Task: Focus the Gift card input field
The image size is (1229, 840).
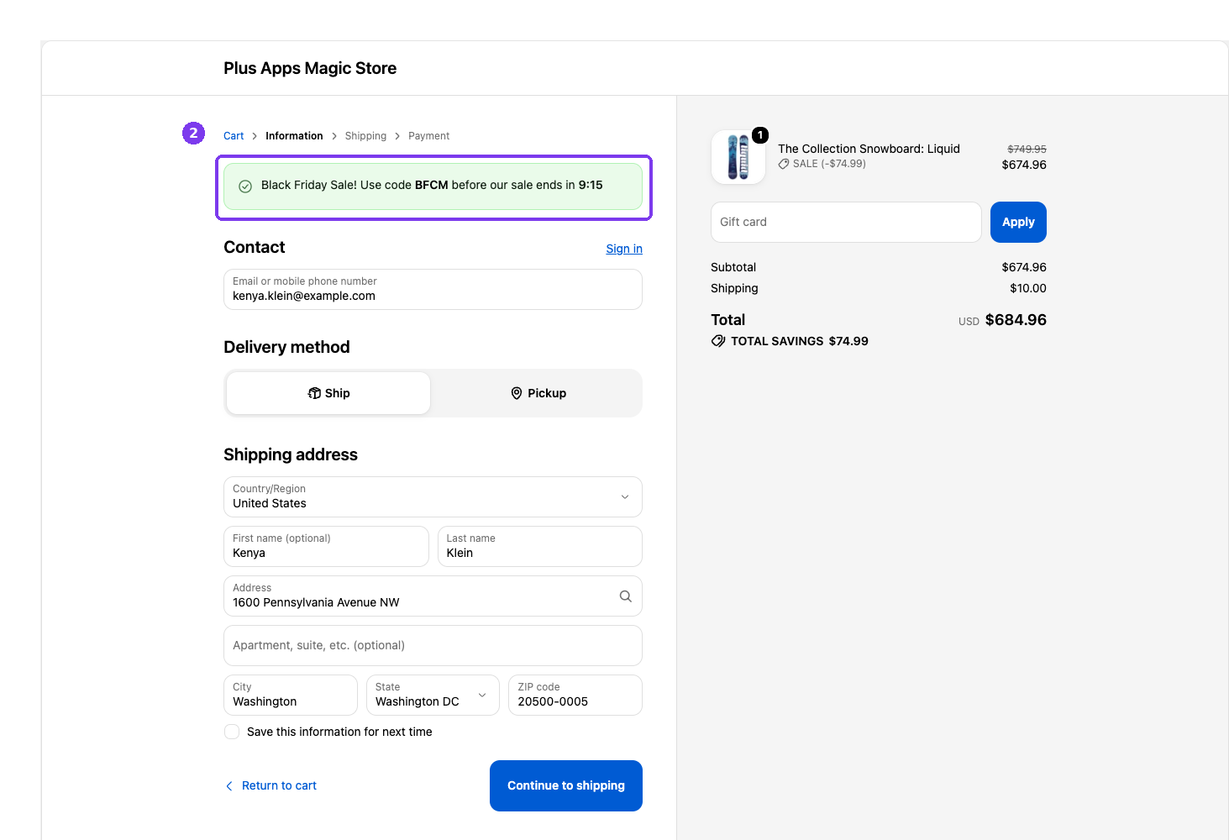Action: (x=846, y=222)
